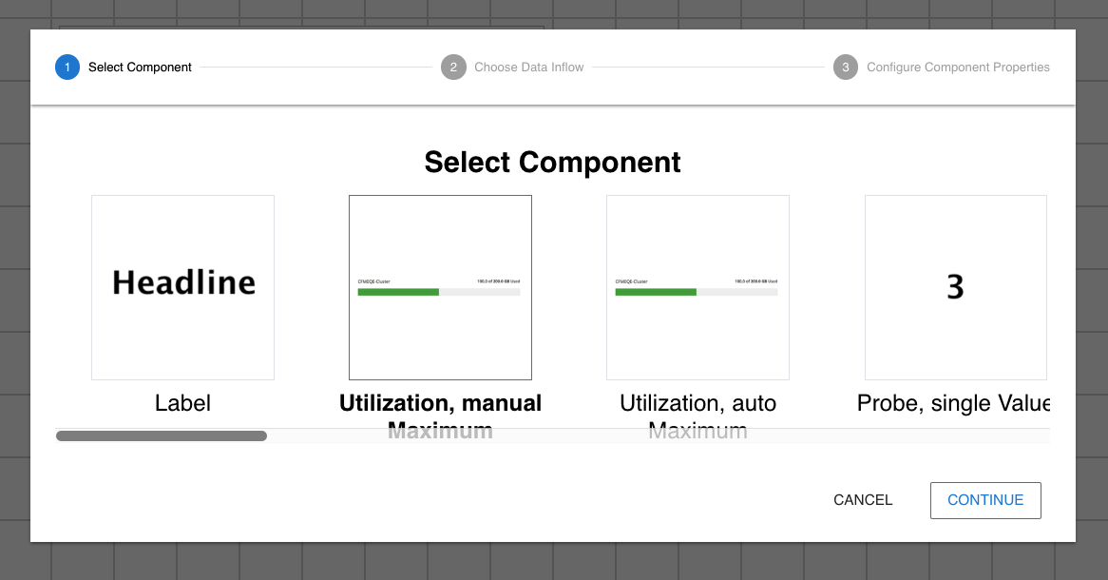Click the step 1 circle icon
The width and height of the screenshot is (1108, 580).
(x=67, y=68)
